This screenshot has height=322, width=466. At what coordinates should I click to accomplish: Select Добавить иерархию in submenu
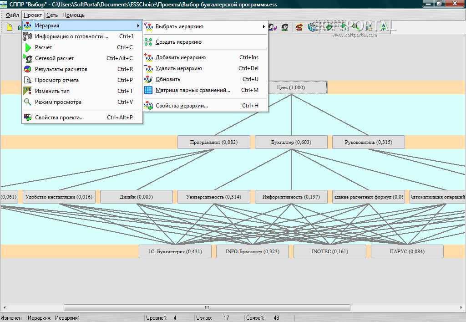[205, 57]
